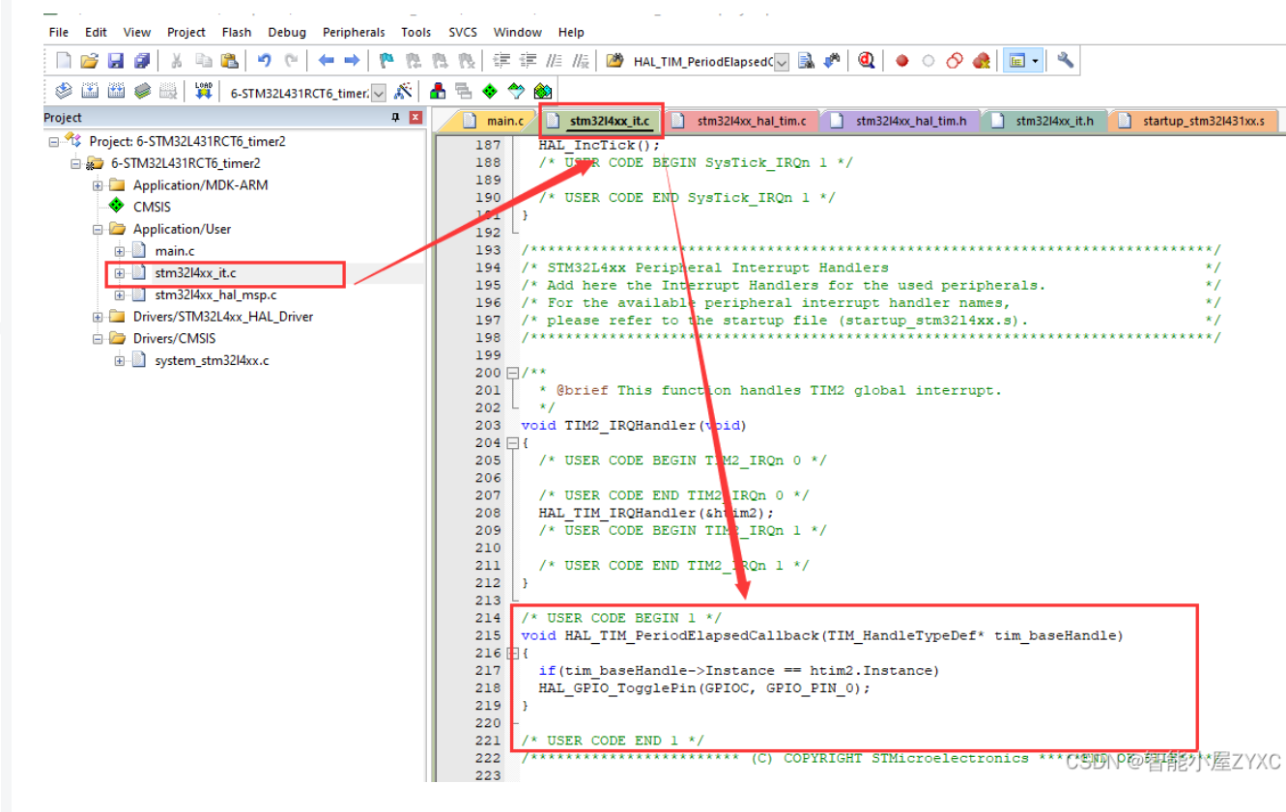Click the Incremental Find binoculars icon

coord(832,61)
